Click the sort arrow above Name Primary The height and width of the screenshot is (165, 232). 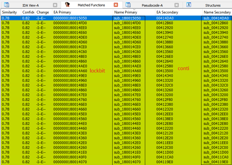(134, 10)
